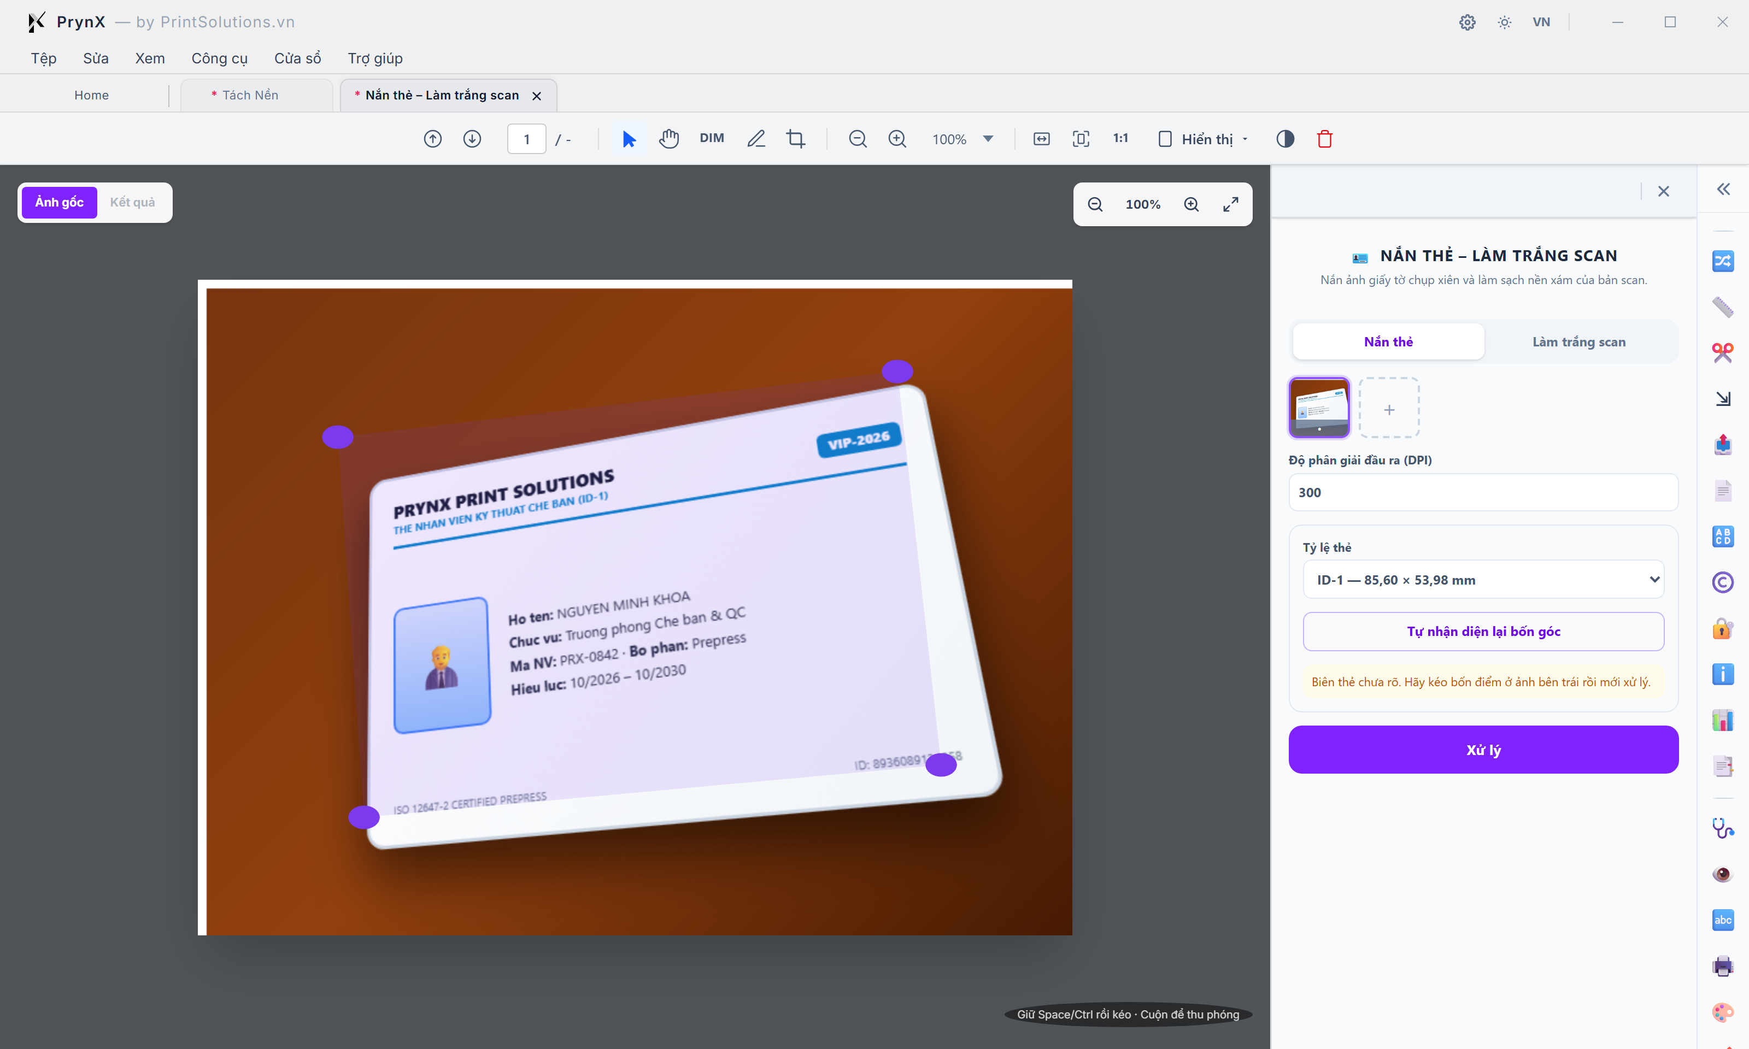This screenshot has width=1749, height=1049.
Task: Click the page number field
Action: coord(527,139)
